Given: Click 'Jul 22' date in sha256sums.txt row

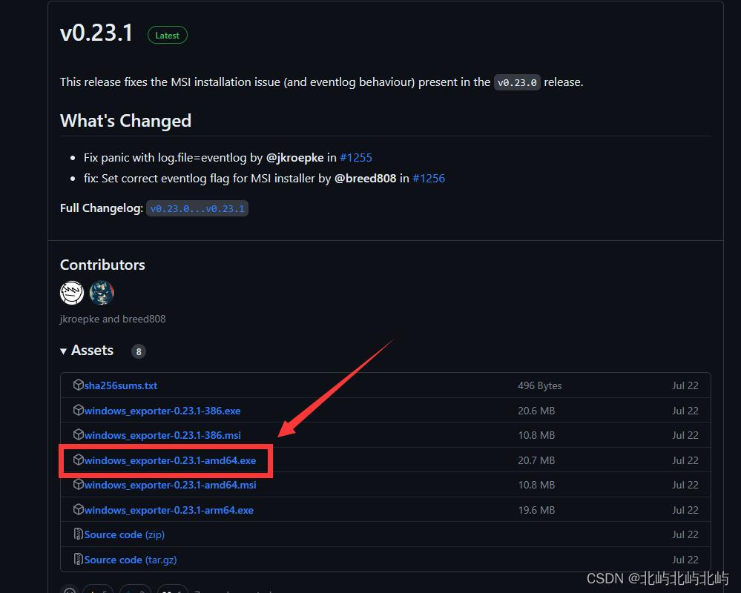Looking at the screenshot, I should [685, 385].
